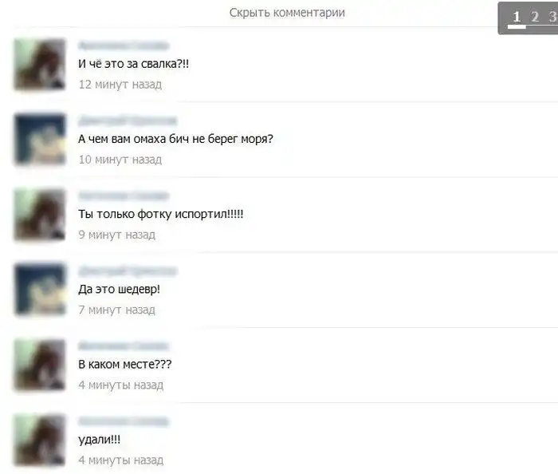Click avatar beside 'Ты только фотку испортил!!!!!'
This screenshot has height=474, width=558.
[x=40, y=215]
